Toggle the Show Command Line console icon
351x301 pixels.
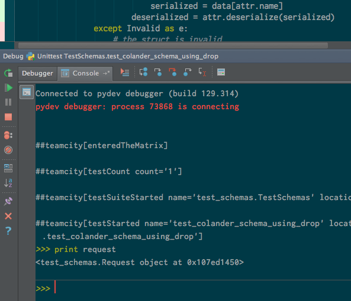pos(27,92)
